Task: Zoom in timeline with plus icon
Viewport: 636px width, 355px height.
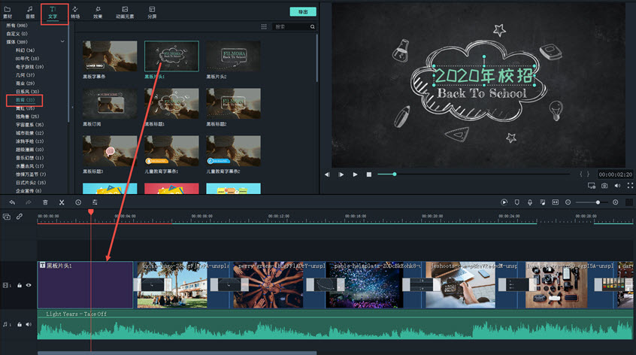Action: 615,202
